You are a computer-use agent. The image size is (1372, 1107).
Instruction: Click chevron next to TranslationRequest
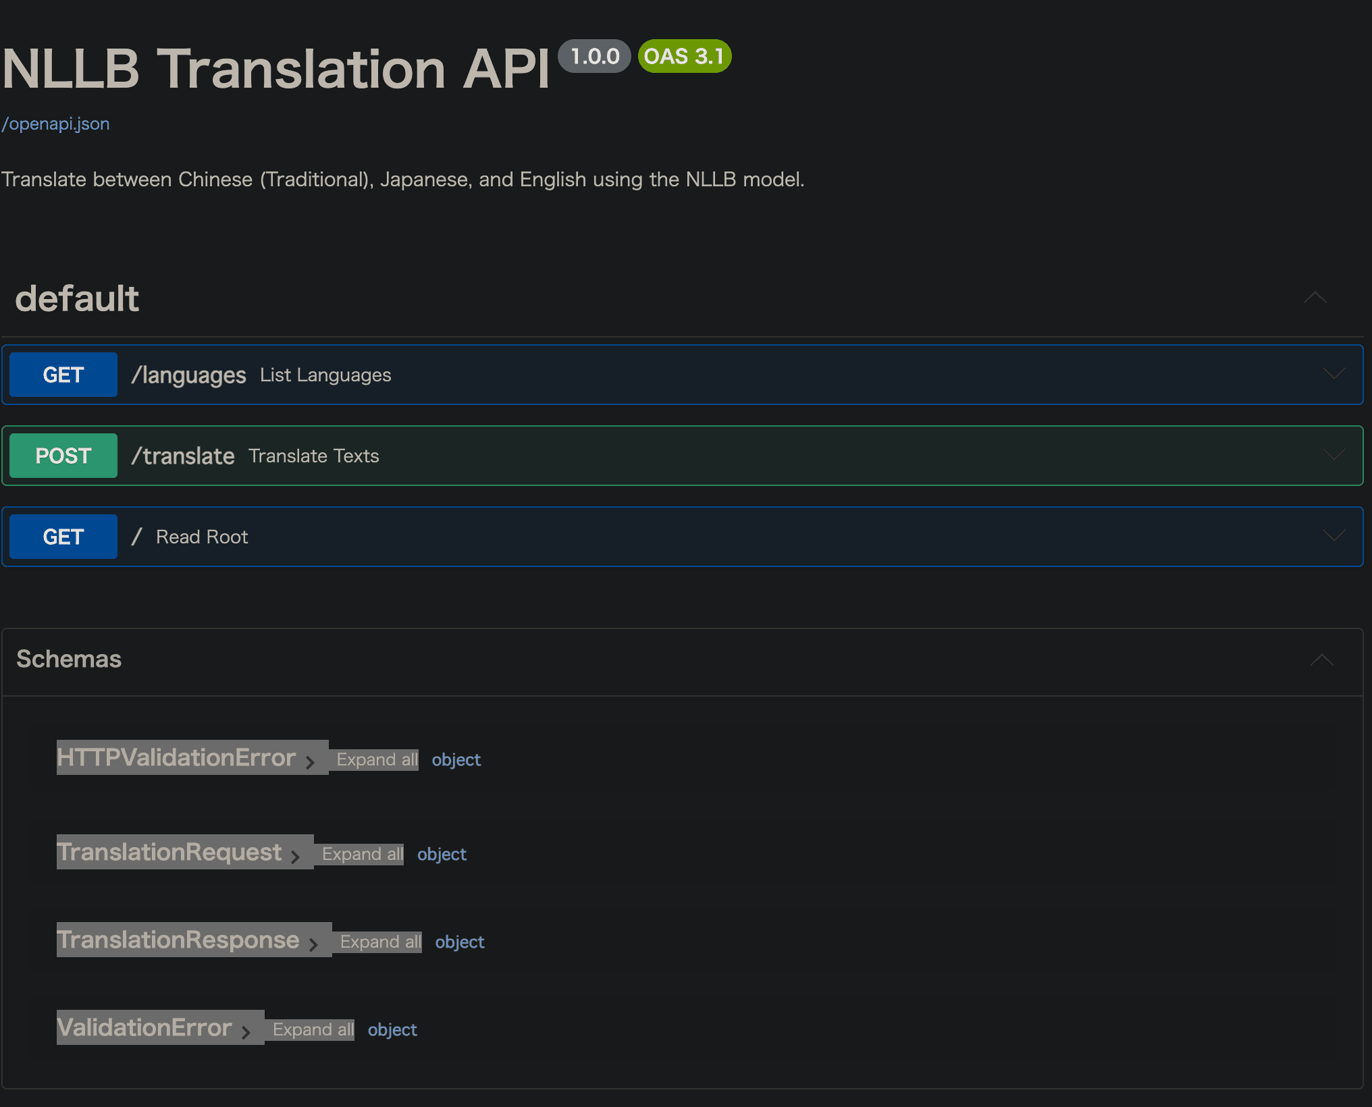[x=295, y=857]
